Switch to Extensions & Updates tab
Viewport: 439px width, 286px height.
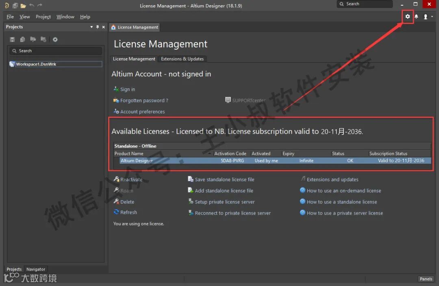click(x=182, y=59)
